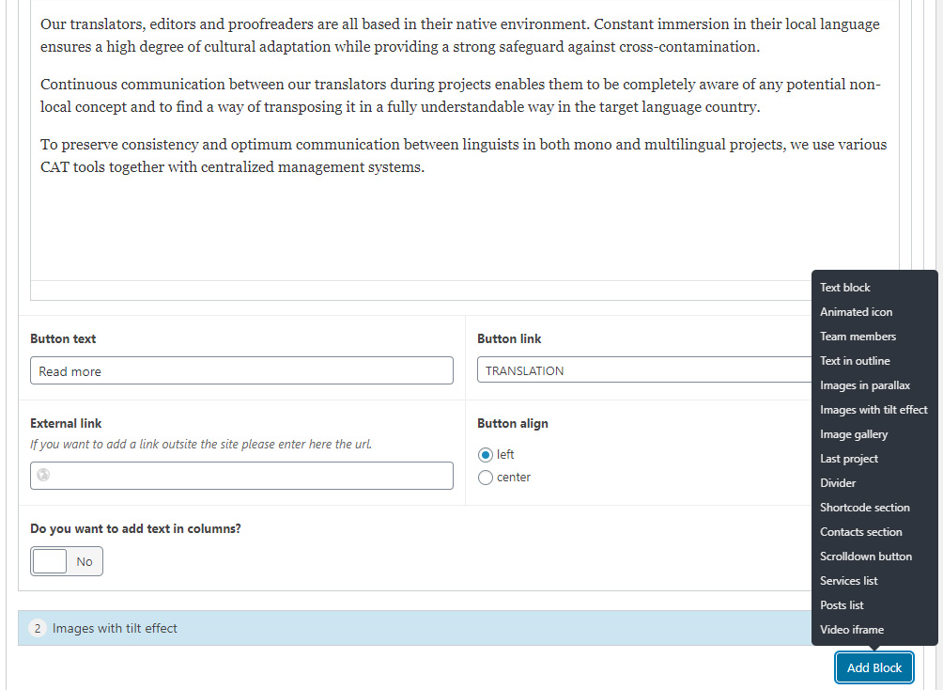943x690 pixels.
Task: Add a Divider block from menu
Action: 838,483
